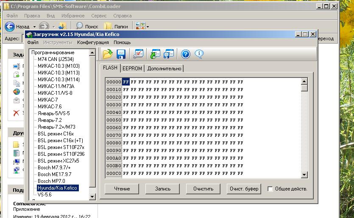This screenshot has width=354, height=218.
Task: Open the Помощь menu
Action: [122, 42]
